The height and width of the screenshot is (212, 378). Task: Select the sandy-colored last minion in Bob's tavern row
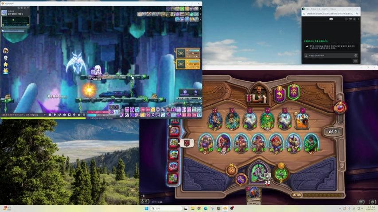(x=302, y=120)
